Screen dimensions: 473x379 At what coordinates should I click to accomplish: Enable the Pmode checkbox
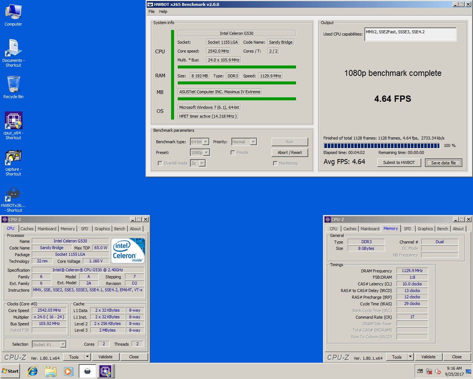click(x=233, y=152)
